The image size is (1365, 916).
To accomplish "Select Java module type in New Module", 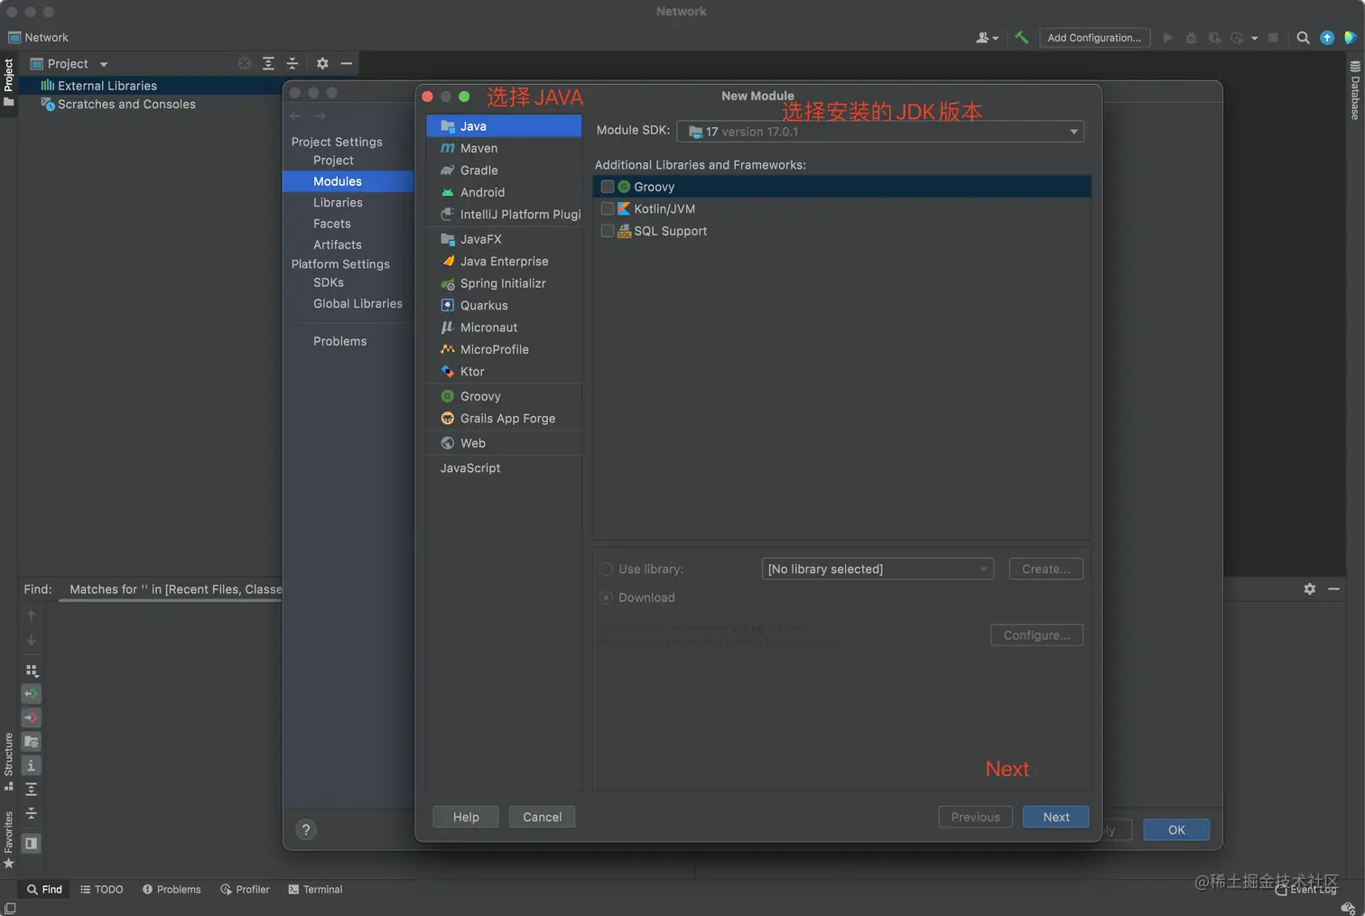I will [504, 126].
